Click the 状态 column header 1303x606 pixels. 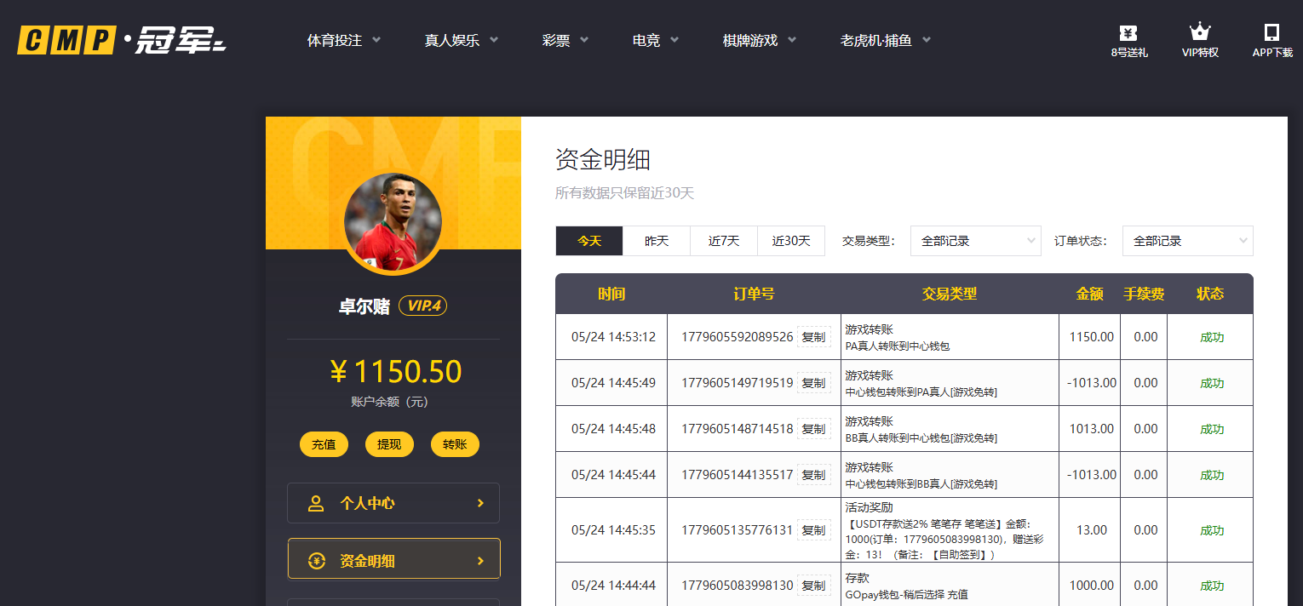(x=1210, y=294)
